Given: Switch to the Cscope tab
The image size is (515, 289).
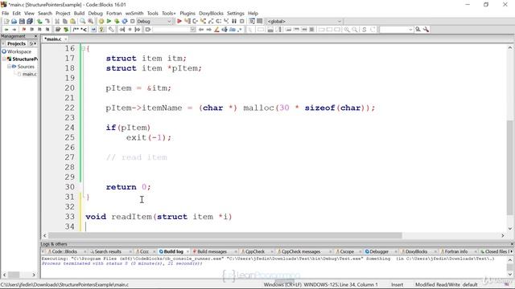Looking at the screenshot, I should pos(347,251).
